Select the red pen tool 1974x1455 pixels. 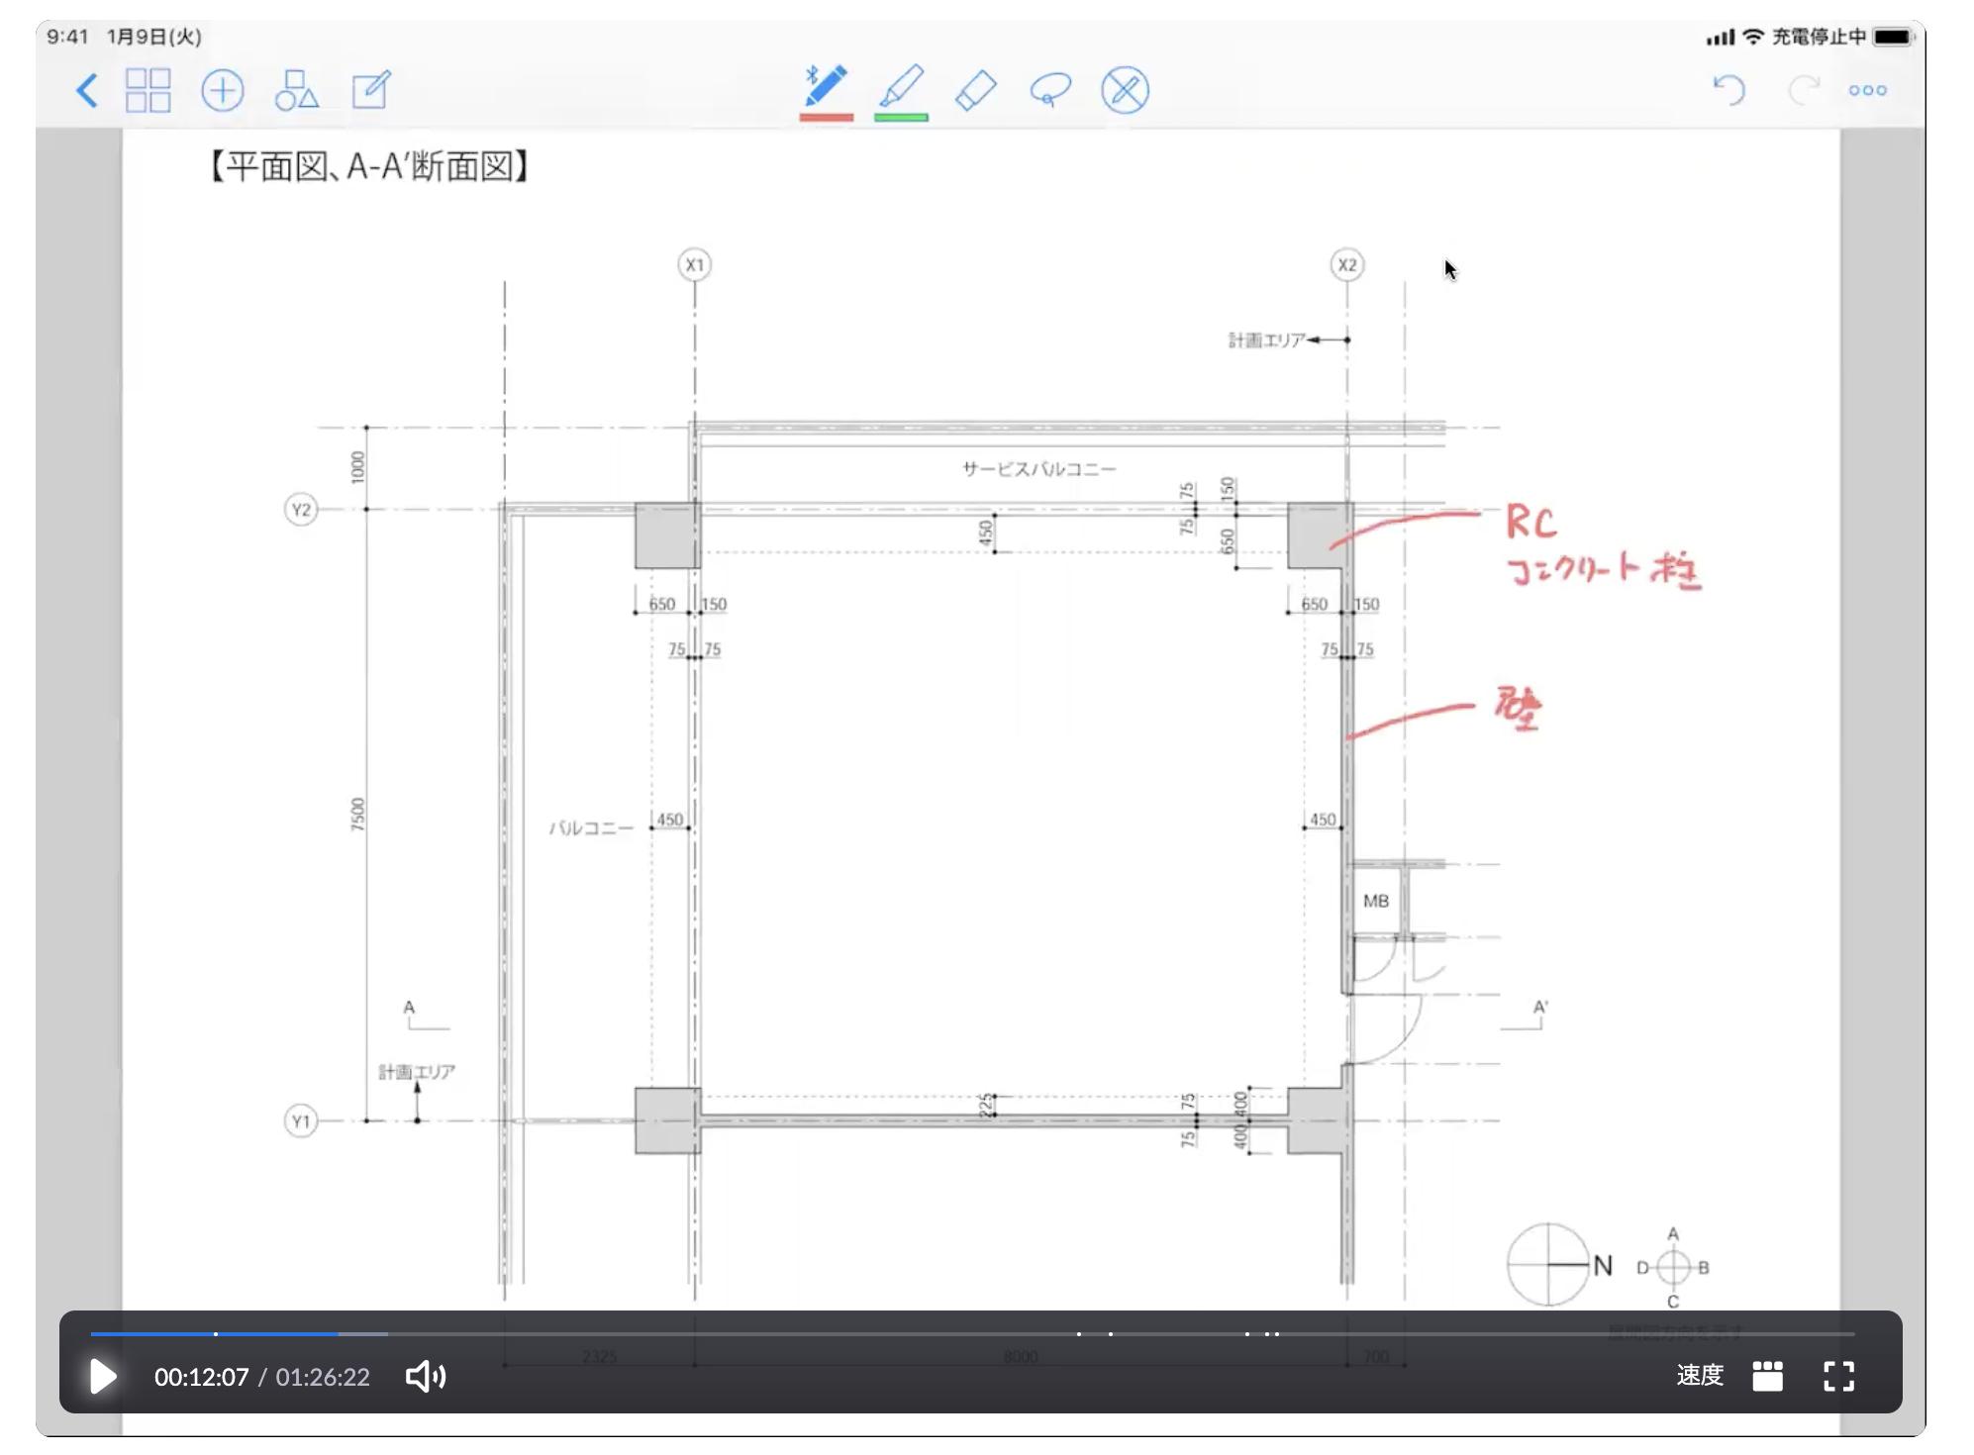(826, 86)
